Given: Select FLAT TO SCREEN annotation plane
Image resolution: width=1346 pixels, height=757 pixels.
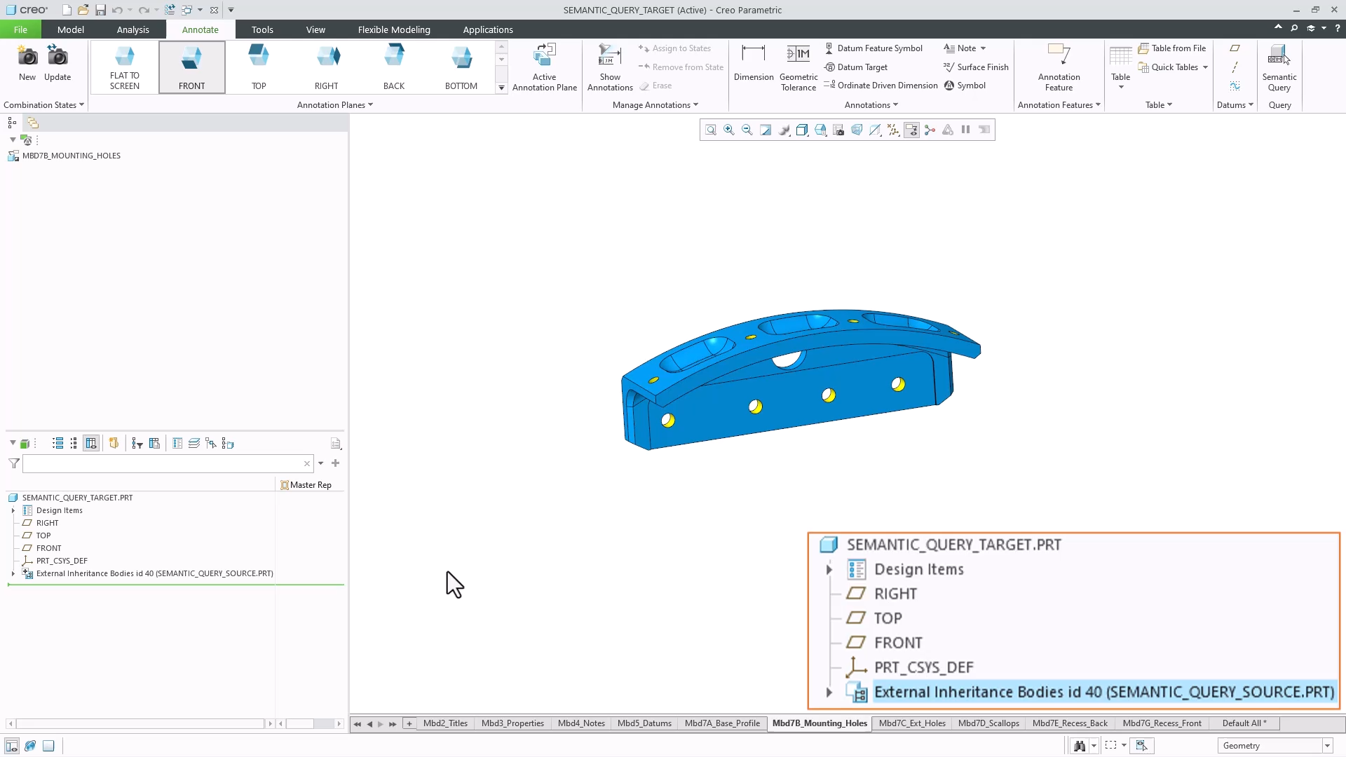Looking at the screenshot, I should 125,67.
